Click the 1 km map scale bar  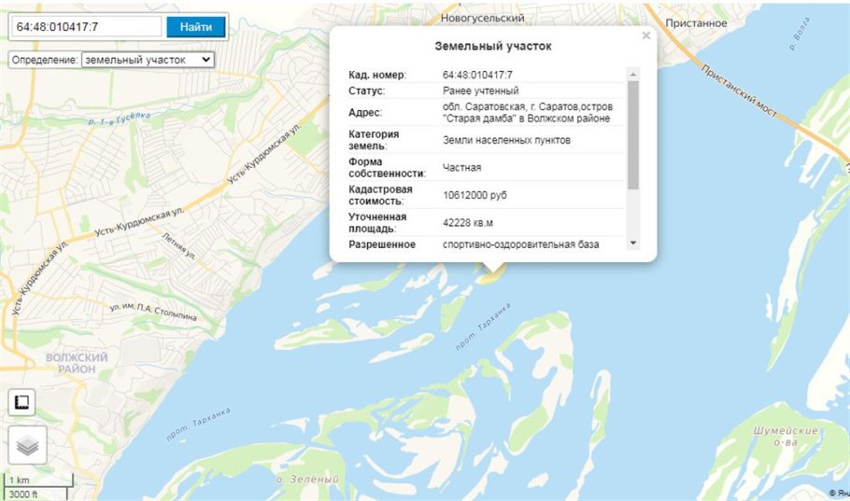coord(35,481)
